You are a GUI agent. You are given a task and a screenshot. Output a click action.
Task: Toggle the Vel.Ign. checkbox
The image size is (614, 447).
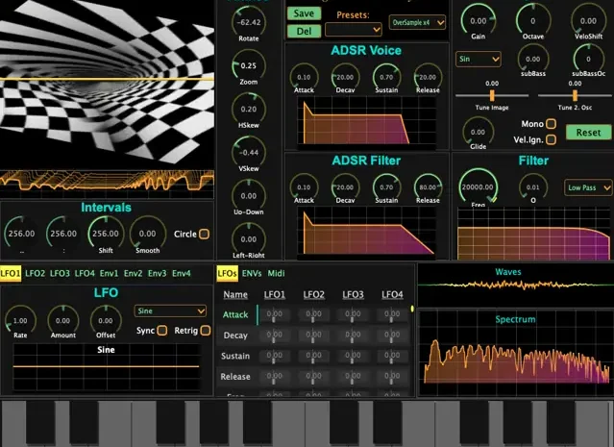[551, 139]
